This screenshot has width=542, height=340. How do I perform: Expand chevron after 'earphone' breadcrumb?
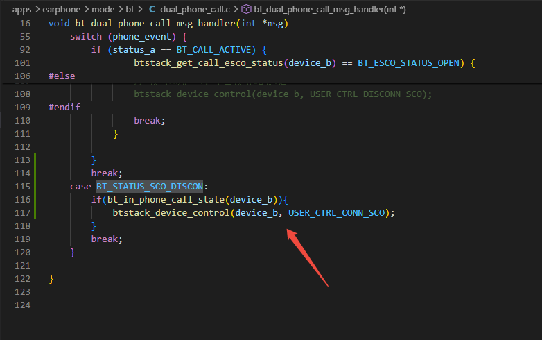86,9
